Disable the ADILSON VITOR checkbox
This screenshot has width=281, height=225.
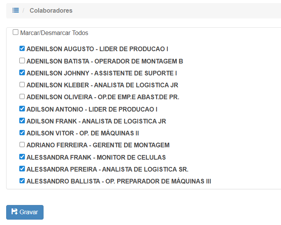[22, 133]
